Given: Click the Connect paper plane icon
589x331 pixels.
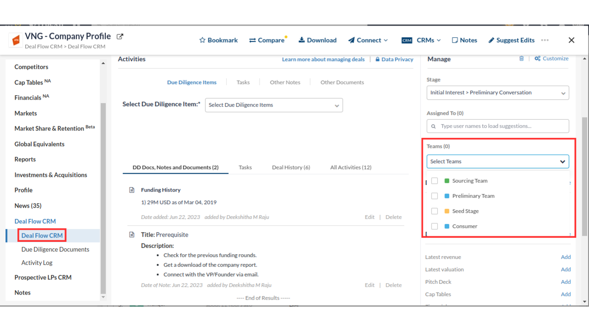Looking at the screenshot, I should pos(352,40).
